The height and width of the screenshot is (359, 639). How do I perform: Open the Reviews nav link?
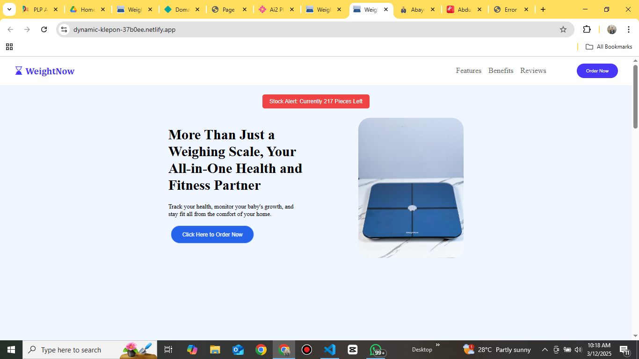pos(533,71)
